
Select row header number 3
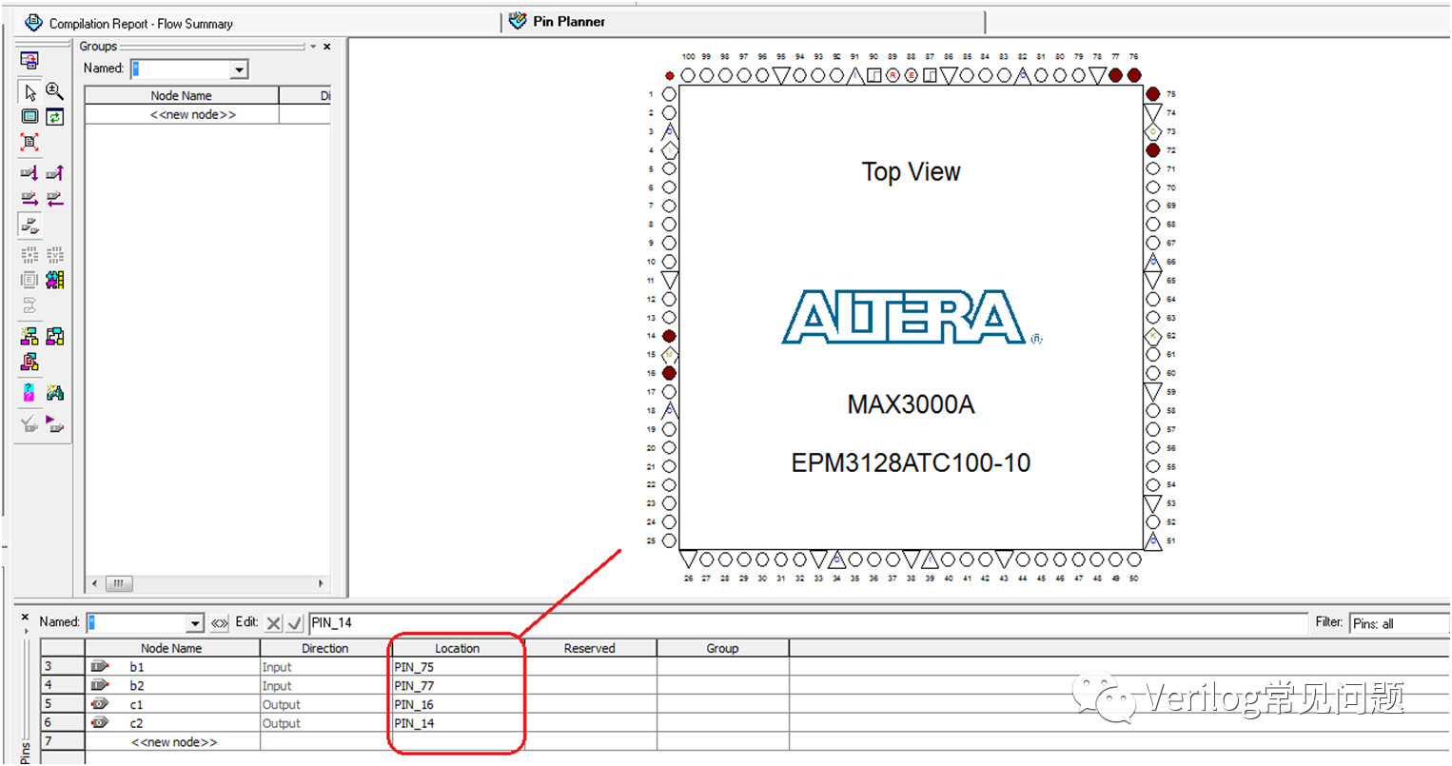pyautogui.click(x=63, y=667)
